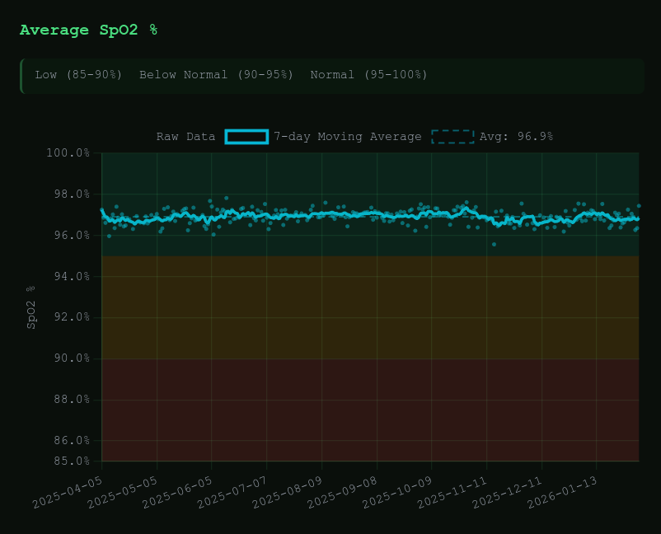Click the solid cyan moving average legend swatch
This screenshot has height=534, width=661.
click(x=247, y=137)
